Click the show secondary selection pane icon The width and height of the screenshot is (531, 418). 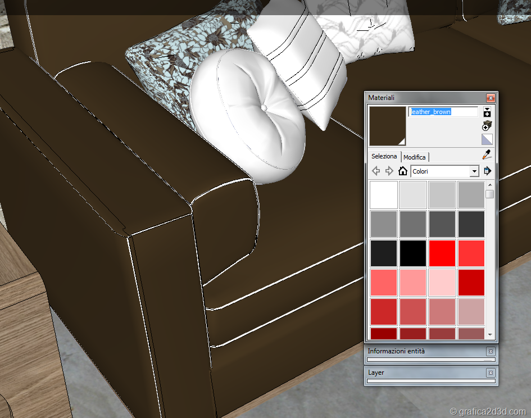click(487, 112)
